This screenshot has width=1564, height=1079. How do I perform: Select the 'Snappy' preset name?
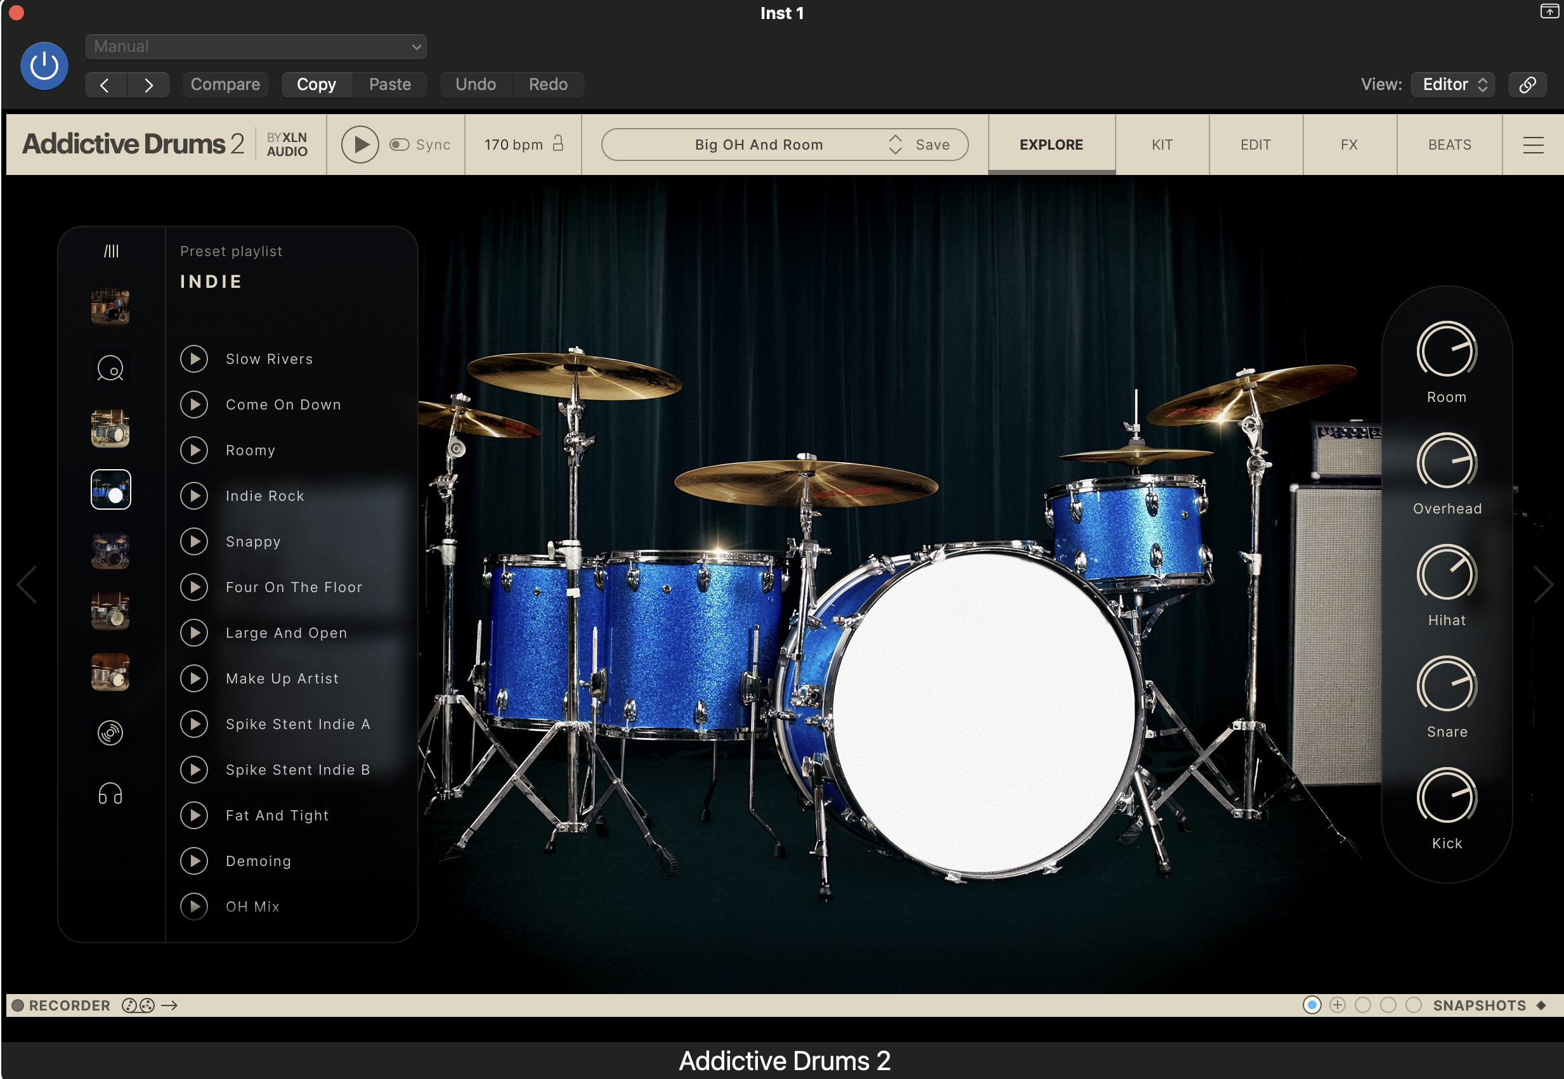coord(253,542)
